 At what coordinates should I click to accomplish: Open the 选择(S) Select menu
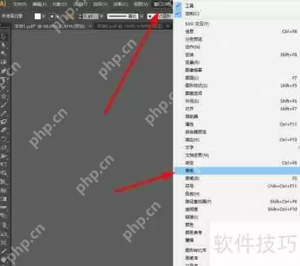[x=100, y=4]
